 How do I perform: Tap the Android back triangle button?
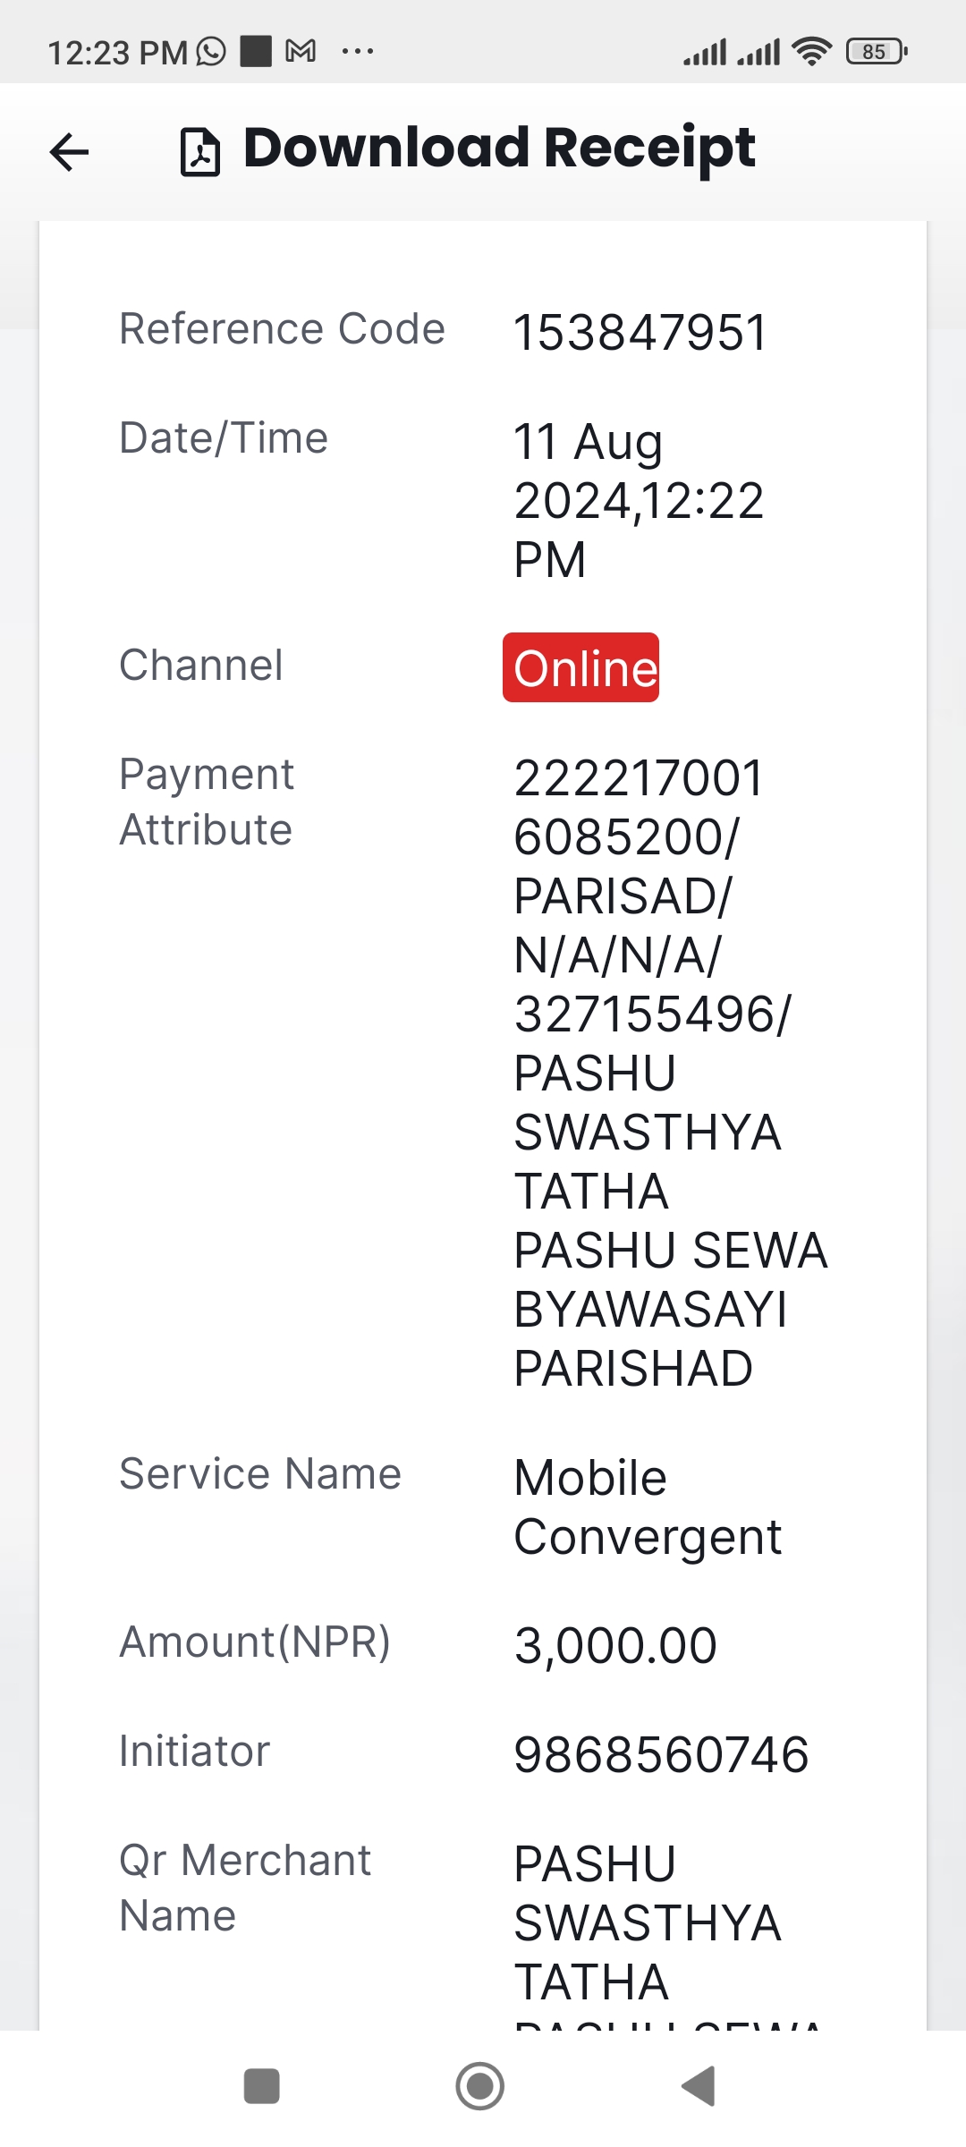click(x=699, y=2086)
